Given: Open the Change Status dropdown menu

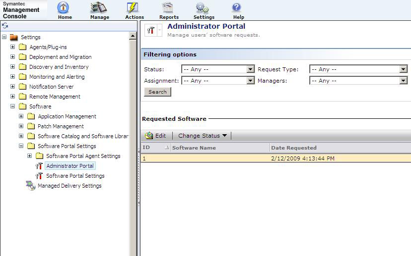Looking at the screenshot, I should (x=203, y=136).
